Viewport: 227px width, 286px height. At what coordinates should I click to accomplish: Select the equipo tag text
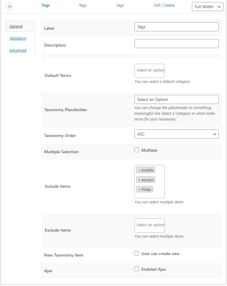(x=147, y=180)
